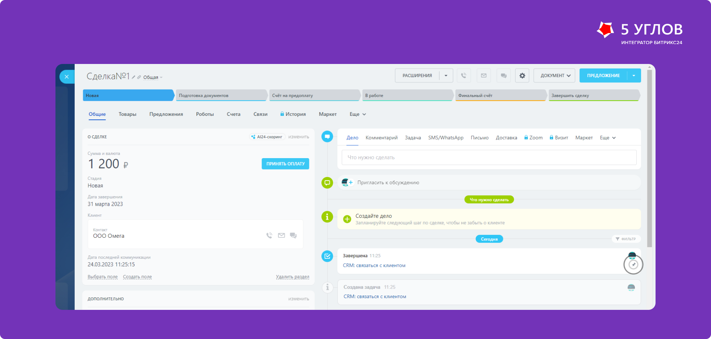Viewport: 711px width, 339px height.
Task: Close the deal card panel
Action: 66,77
